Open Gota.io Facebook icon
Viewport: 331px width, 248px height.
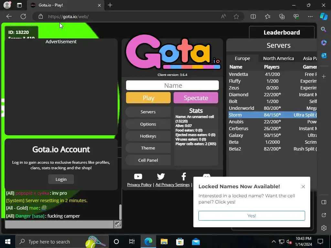click(x=184, y=176)
